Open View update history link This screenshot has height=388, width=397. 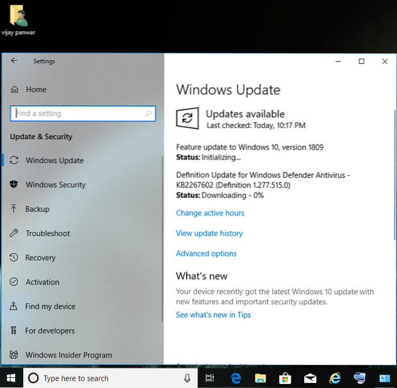[x=209, y=233]
